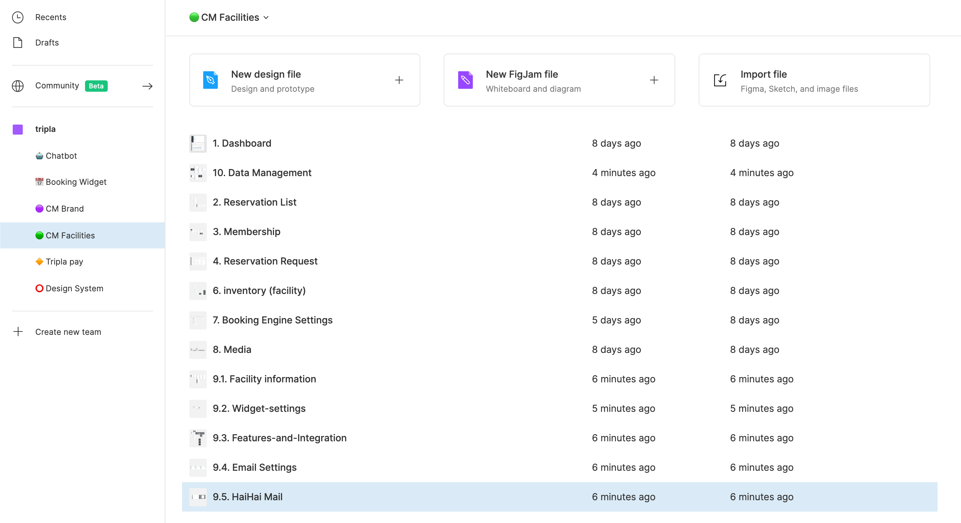Click Create new team
The image size is (961, 523).
(68, 331)
